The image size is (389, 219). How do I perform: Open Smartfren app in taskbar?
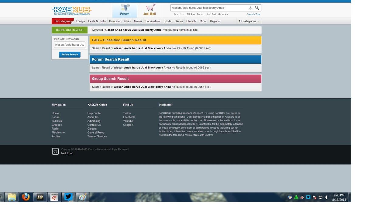coord(54,197)
